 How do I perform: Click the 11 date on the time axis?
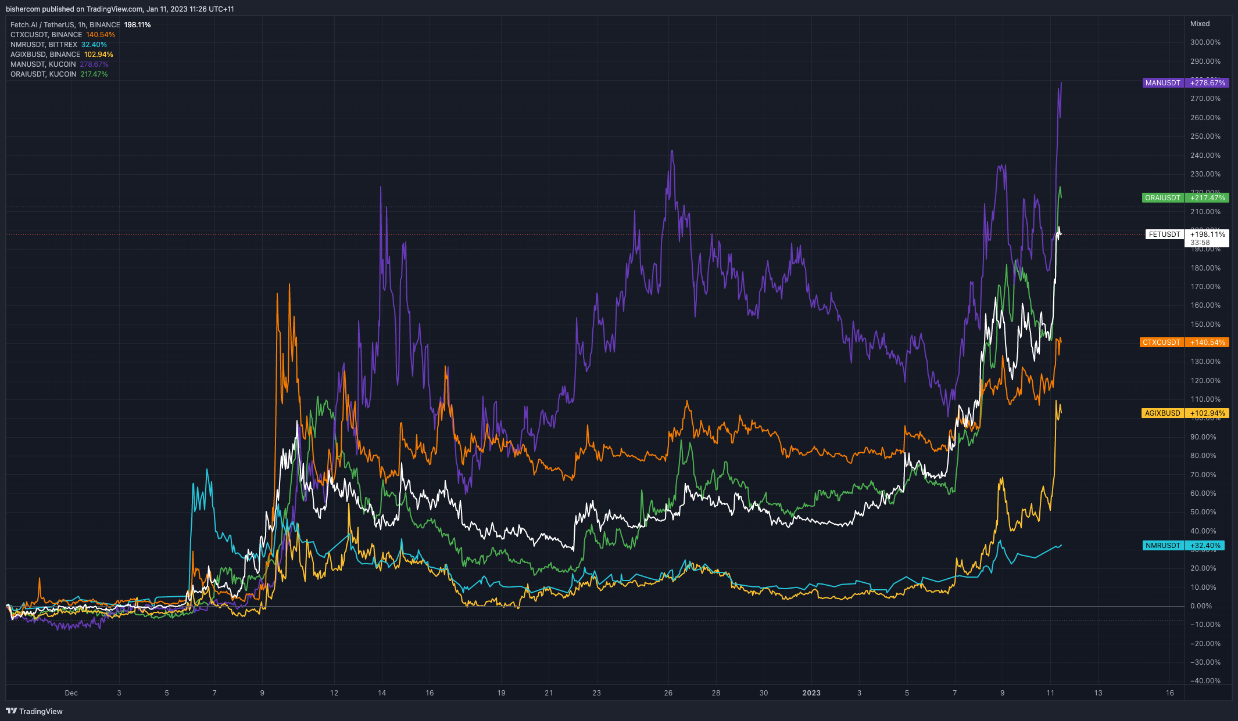(1050, 693)
